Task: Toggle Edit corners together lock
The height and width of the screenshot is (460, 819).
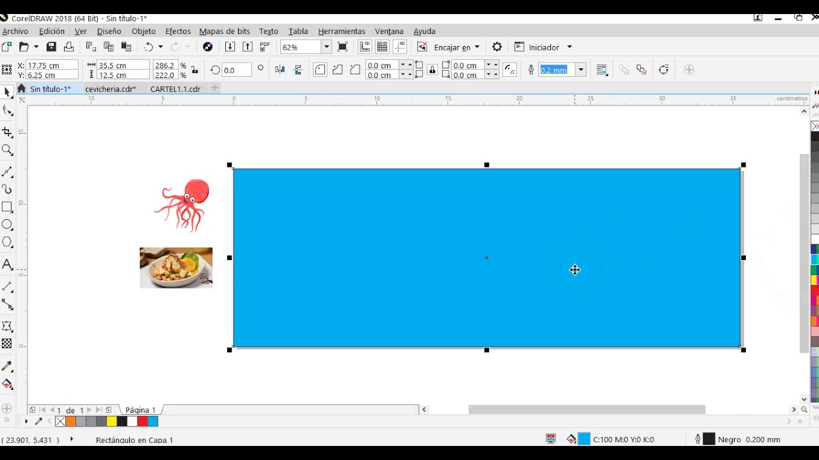Action: pyautogui.click(x=433, y=70)
